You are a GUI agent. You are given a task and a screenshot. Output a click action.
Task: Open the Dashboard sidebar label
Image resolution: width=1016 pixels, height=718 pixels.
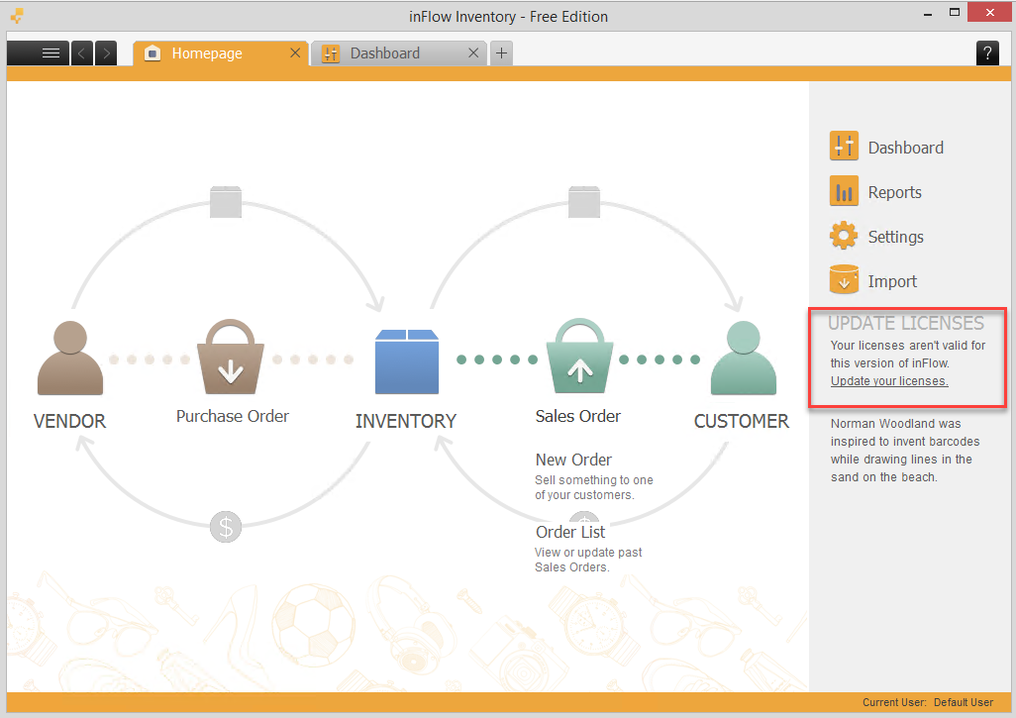click(905, 148)
